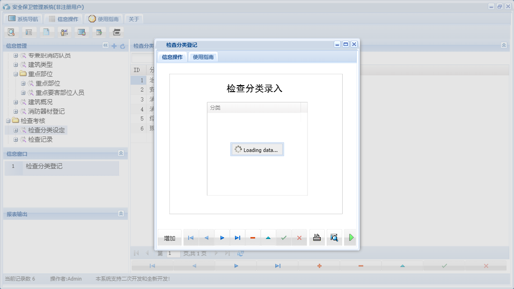The width and height of the screenshot is (514, 289).
Task: Switch to the 使用指南 tab in the dialog
Action: [204, 56]
